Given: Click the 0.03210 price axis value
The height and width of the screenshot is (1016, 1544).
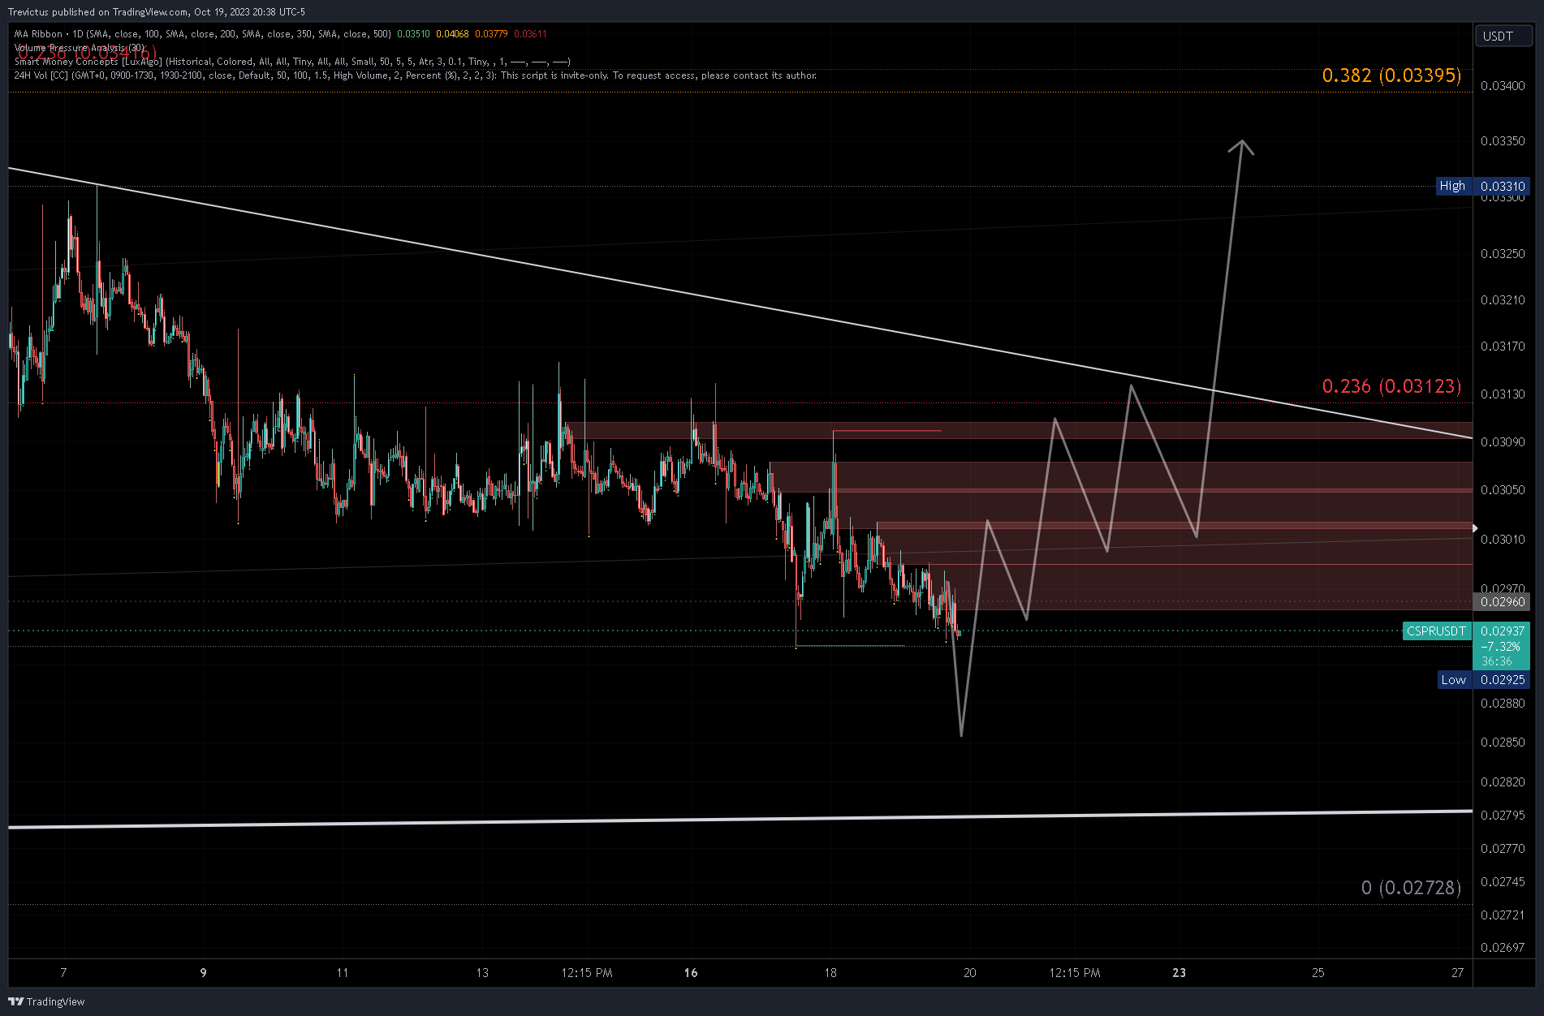Looking at the screenshot, I should [1503, 300].
